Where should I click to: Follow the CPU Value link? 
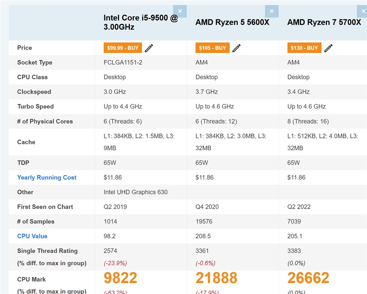tap(32, 236)
